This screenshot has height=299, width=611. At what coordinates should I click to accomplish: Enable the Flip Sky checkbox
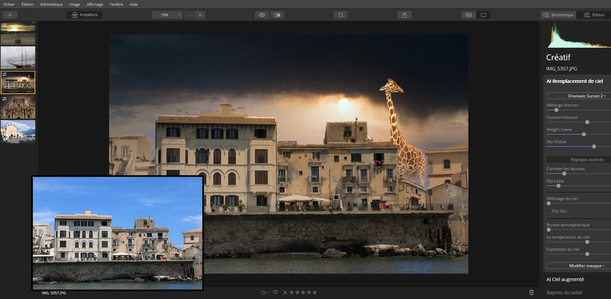549,211
